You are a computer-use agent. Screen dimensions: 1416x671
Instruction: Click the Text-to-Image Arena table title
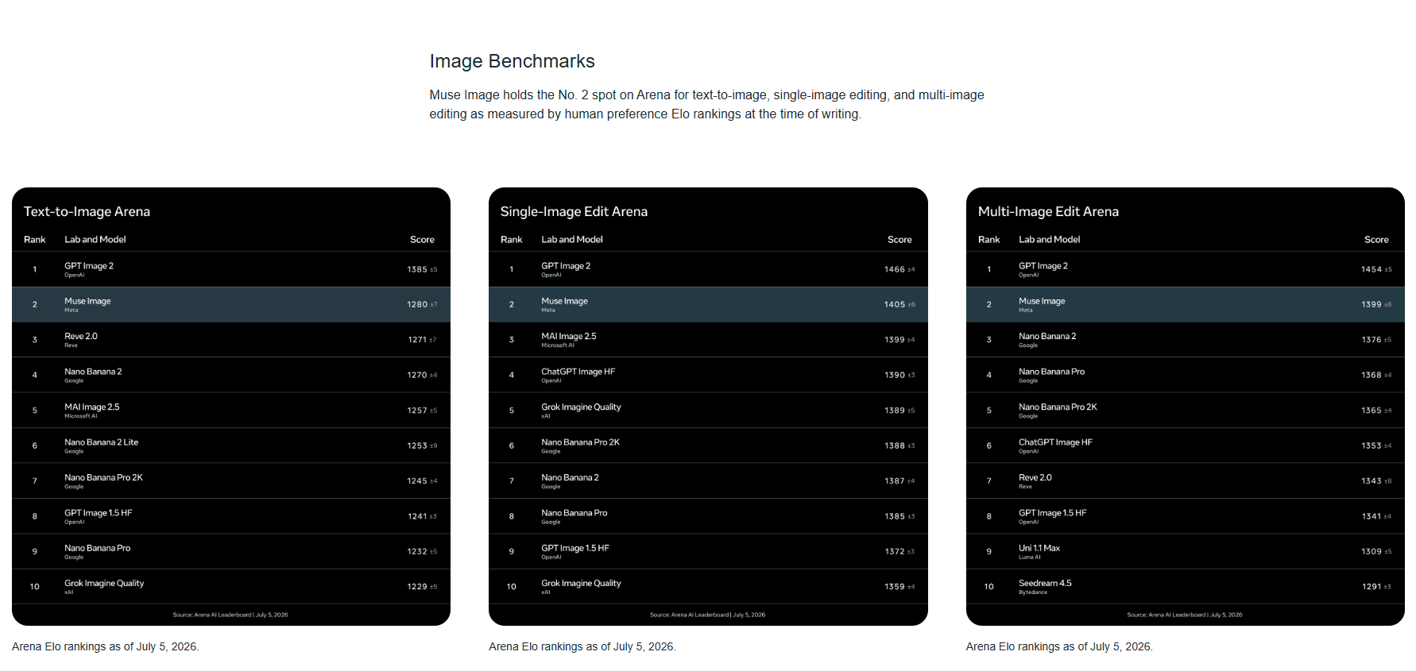[87, 211]
